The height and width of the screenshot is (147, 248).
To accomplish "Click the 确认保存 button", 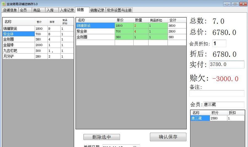I will (168, 137).
